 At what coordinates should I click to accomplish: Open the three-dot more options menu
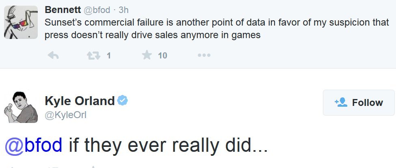[204, 56]
